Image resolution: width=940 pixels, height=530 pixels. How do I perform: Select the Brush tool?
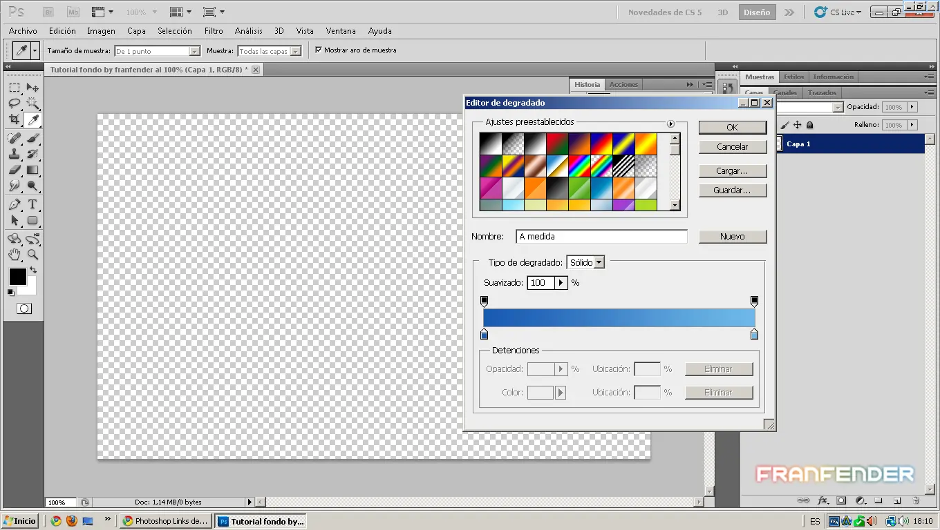click(x=32, y=138)
